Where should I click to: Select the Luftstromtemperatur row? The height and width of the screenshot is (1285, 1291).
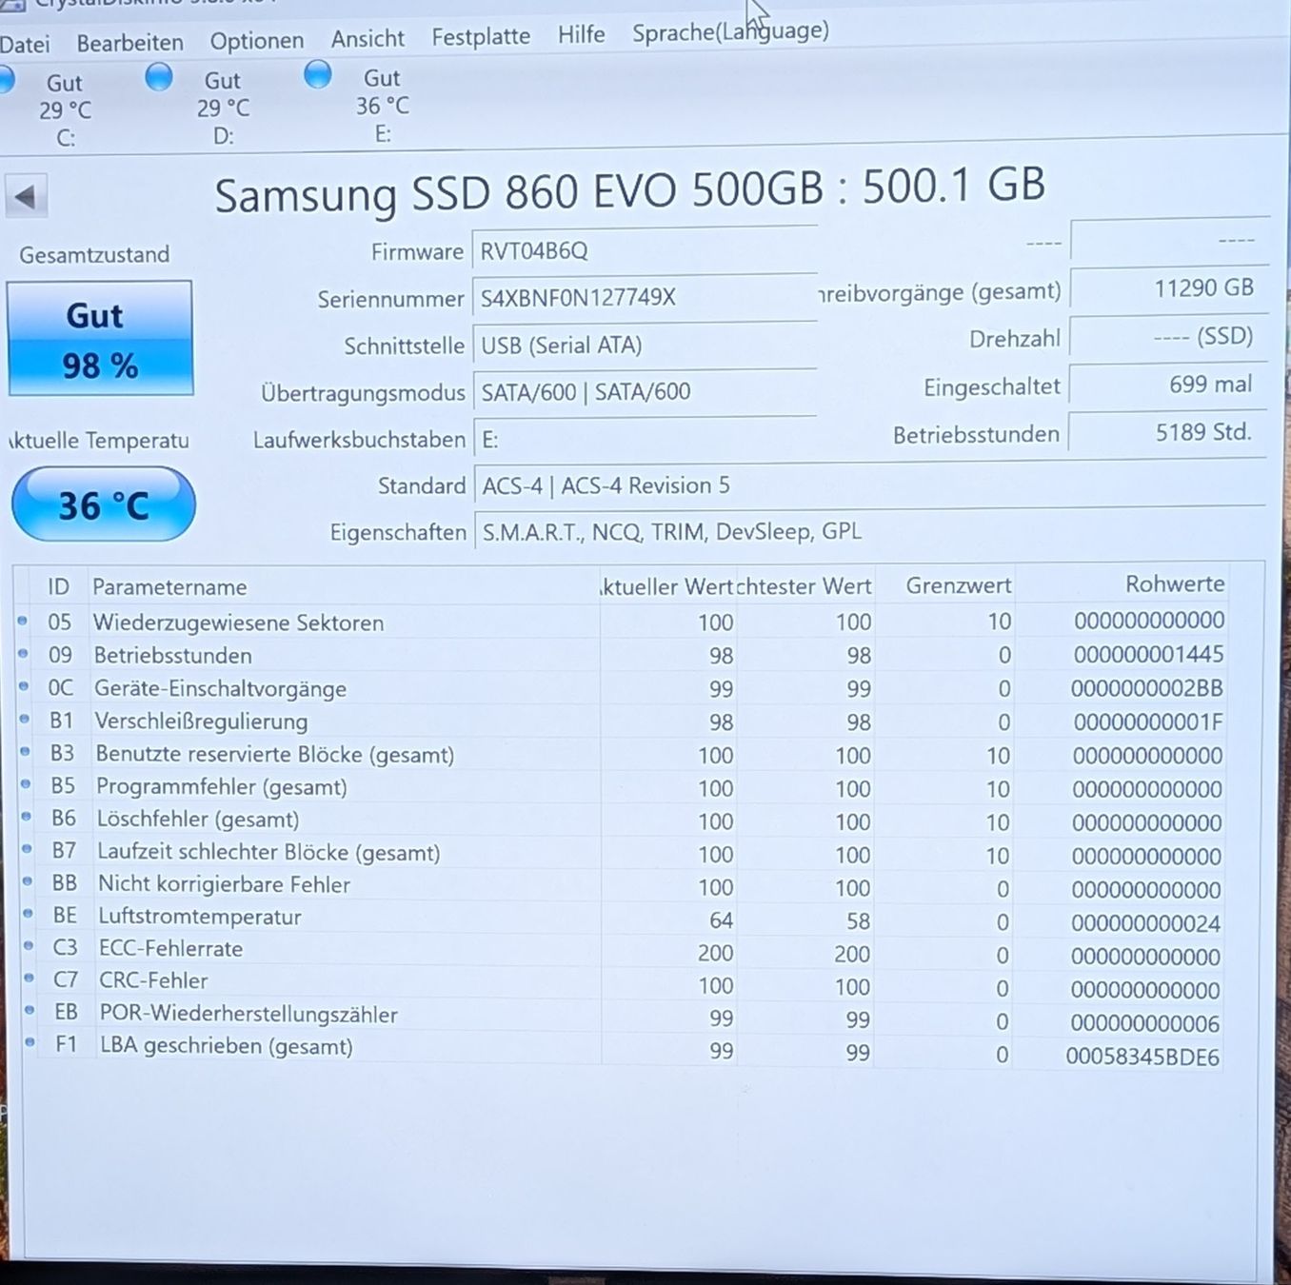click(621, 919)
